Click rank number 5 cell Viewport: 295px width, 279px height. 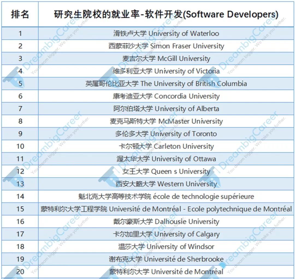click(x=20, y=84)
